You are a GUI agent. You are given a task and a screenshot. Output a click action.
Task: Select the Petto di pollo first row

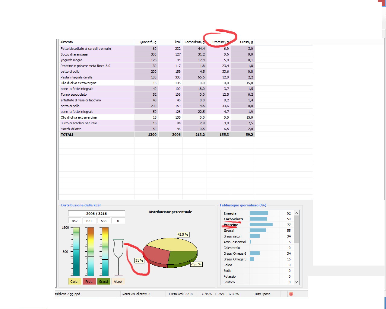(x=70, y=72)
